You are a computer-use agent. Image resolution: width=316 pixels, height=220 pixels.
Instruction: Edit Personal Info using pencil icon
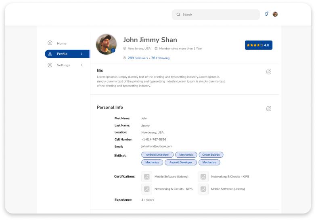point(269,109)
